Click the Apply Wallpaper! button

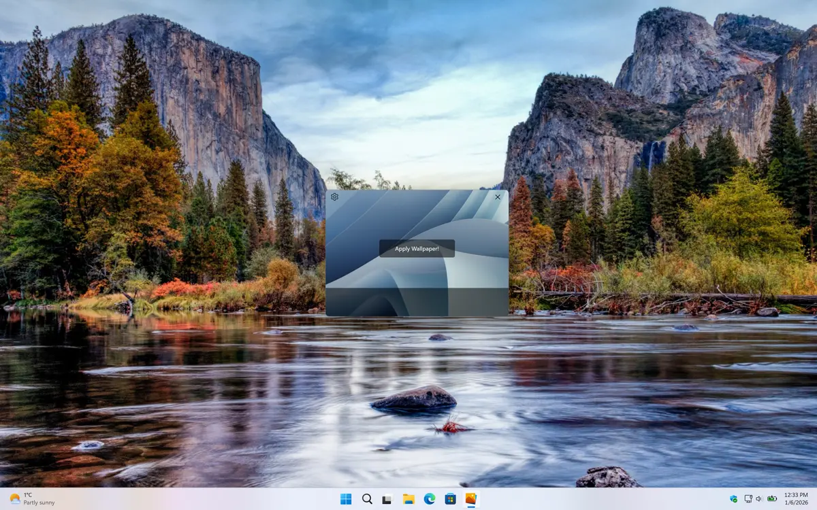pos(417,249)
